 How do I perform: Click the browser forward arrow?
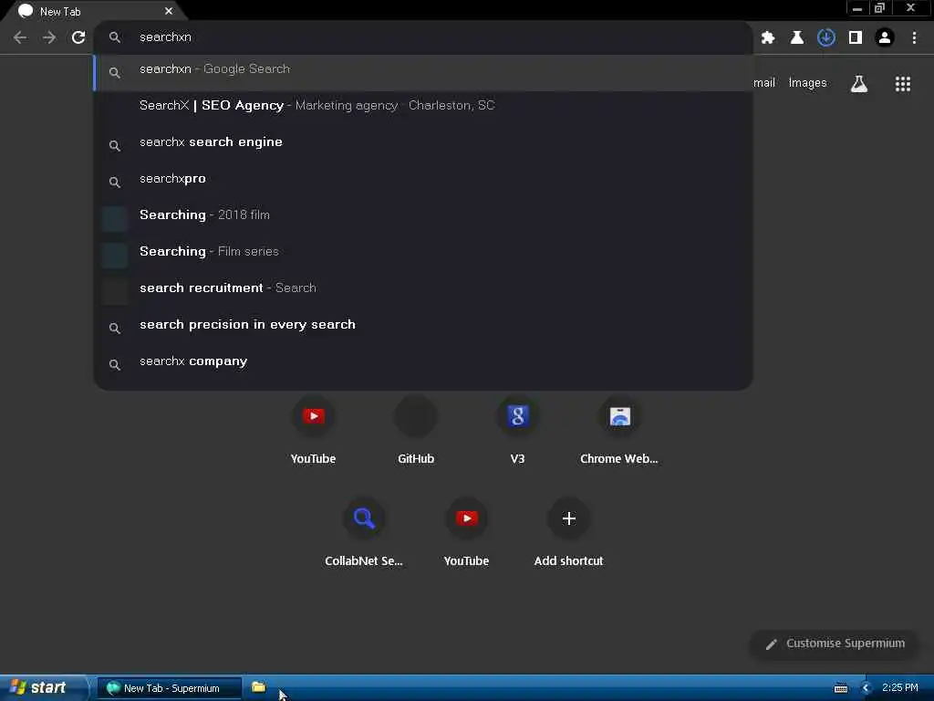(49, 37)
